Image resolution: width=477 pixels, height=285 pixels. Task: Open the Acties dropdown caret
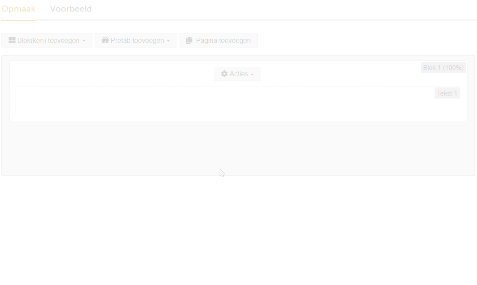[x=252, y=75]
